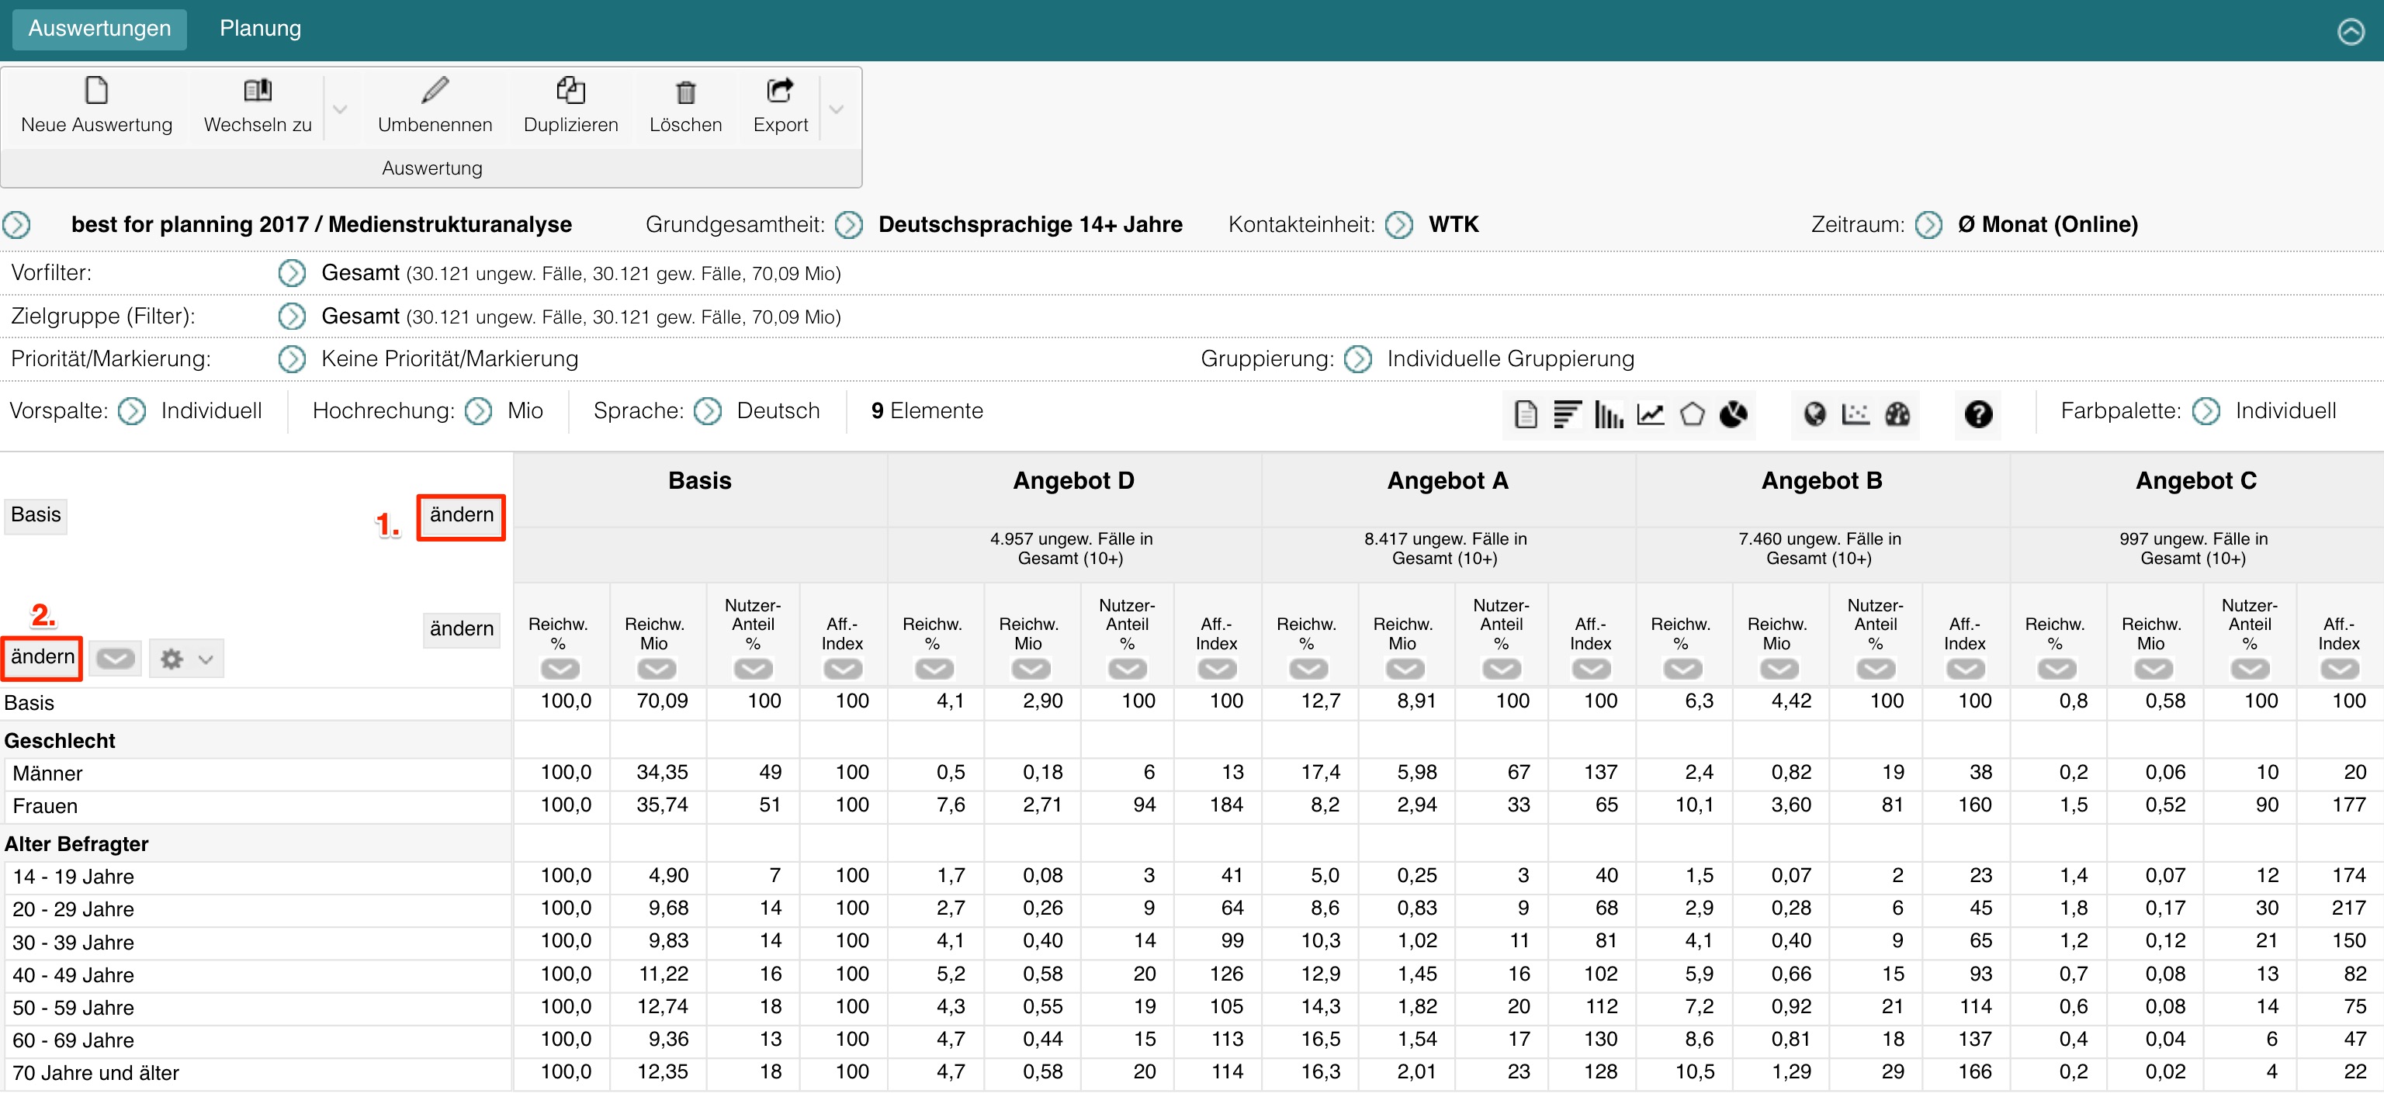Click the Planung tab
Screen dimensions: 2384x1097
pyautogui.click(x=262, y=26)
